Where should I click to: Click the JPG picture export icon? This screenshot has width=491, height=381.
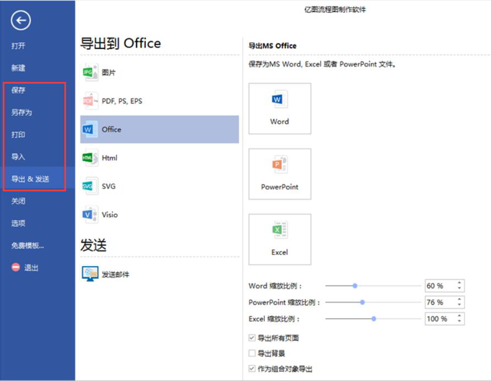[90, 72]
